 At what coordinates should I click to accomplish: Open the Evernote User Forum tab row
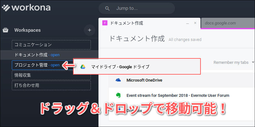(x=182, y=96)
